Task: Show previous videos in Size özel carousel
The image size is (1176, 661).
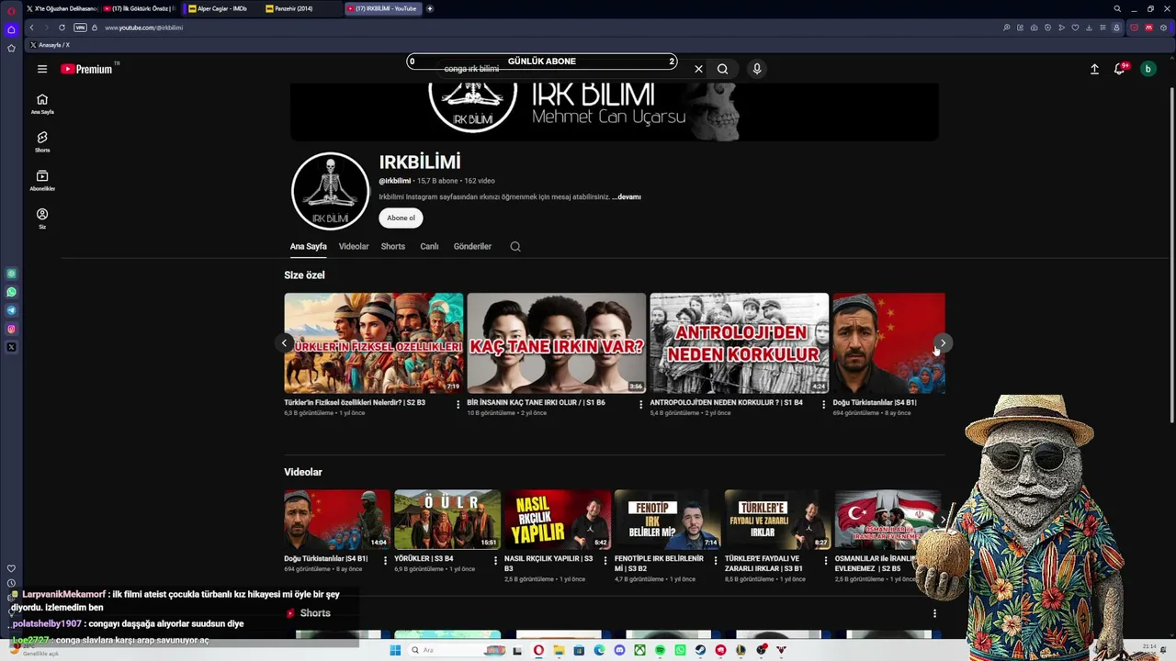Action: [x=284, y=343]
